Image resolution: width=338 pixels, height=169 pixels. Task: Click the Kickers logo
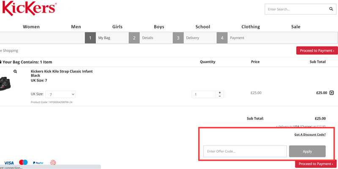[x=28, y=8]
